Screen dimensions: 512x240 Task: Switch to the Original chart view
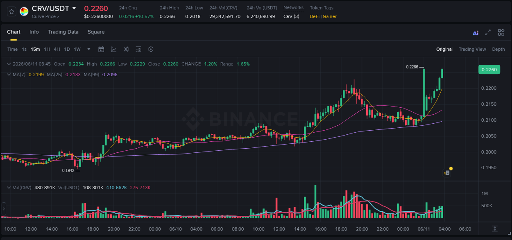pos(444,49)
